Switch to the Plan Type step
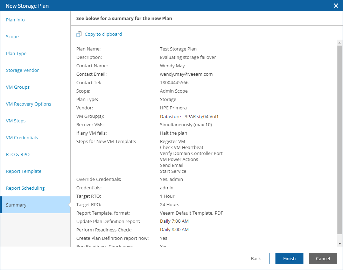 point(16,54)
